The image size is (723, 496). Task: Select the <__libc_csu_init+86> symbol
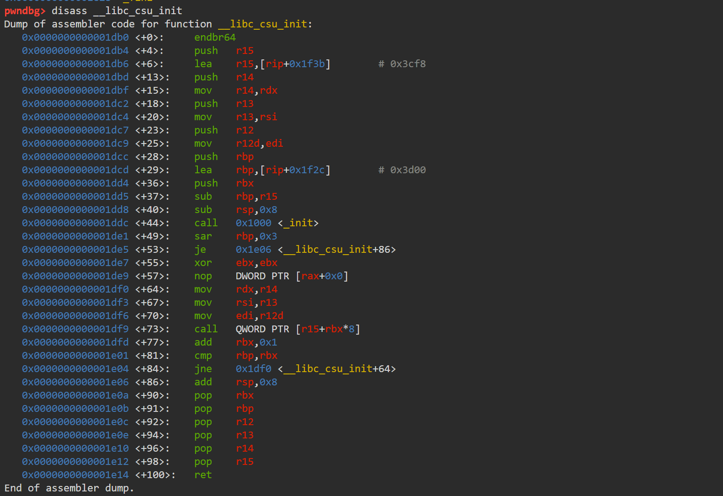coord(337,249)
